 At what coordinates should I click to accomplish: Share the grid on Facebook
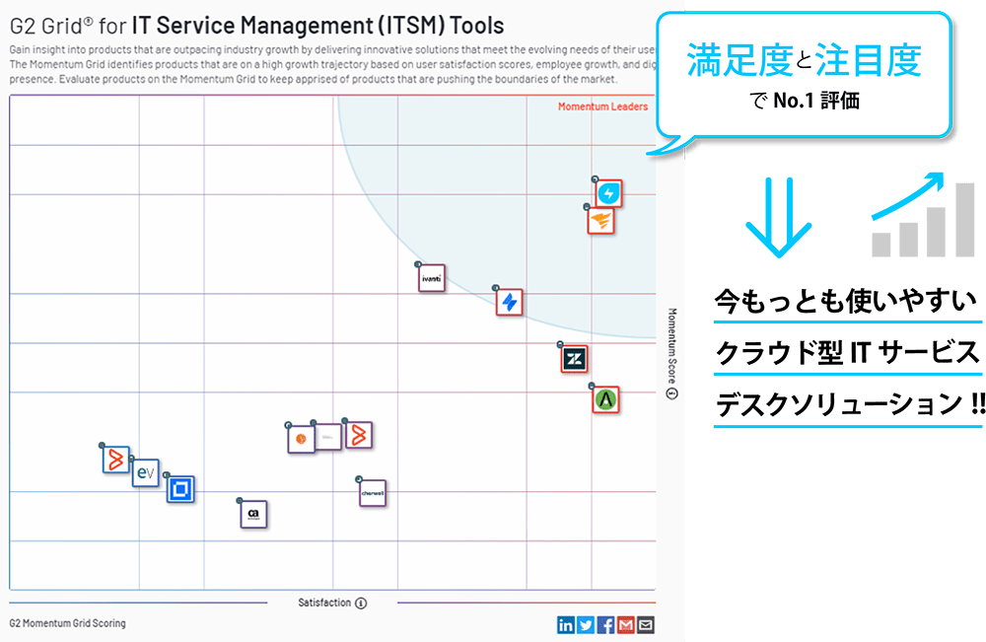(x=605, y=625)
